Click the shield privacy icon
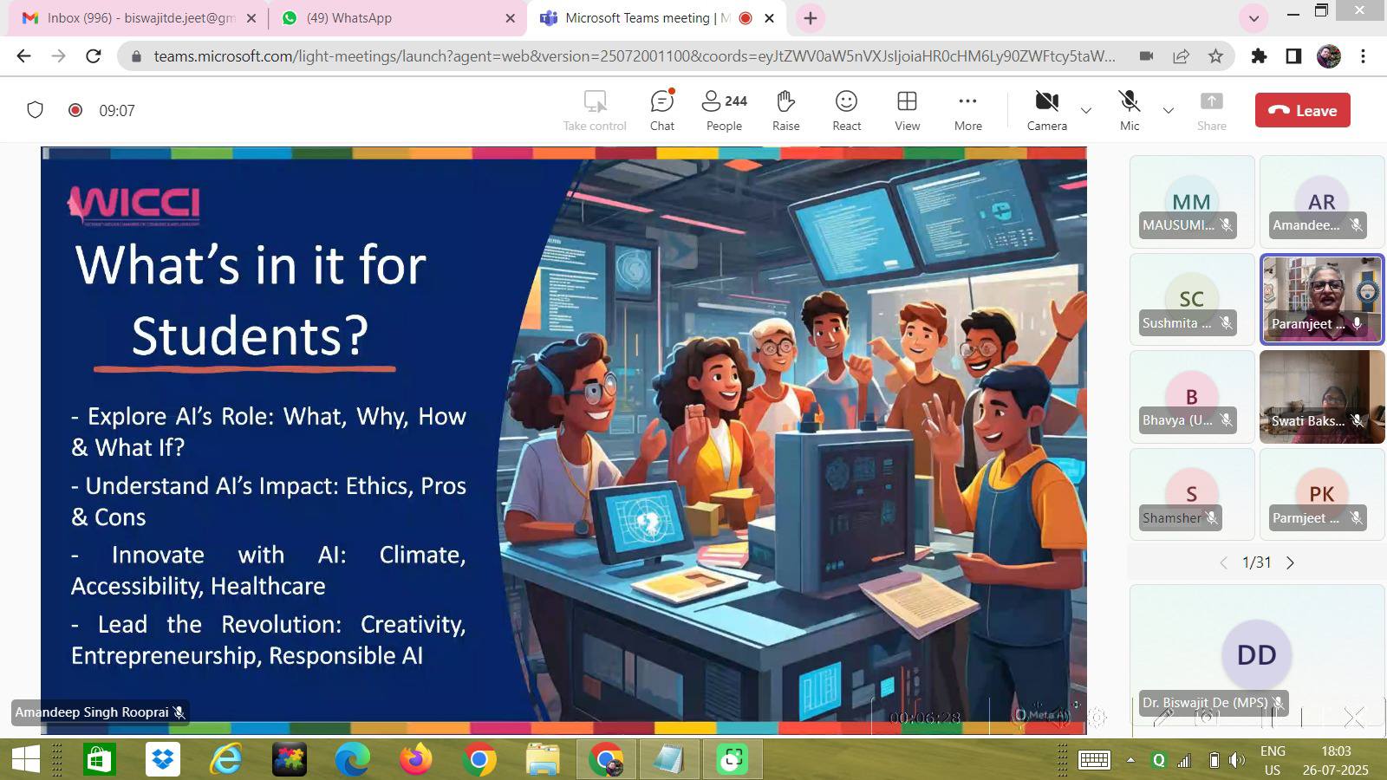1387x780 pixels. pyautogui.click(x=35, y=110)
